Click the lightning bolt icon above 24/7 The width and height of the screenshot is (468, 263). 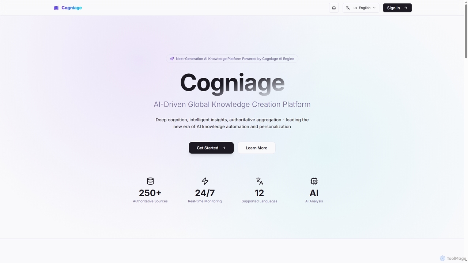205,181
